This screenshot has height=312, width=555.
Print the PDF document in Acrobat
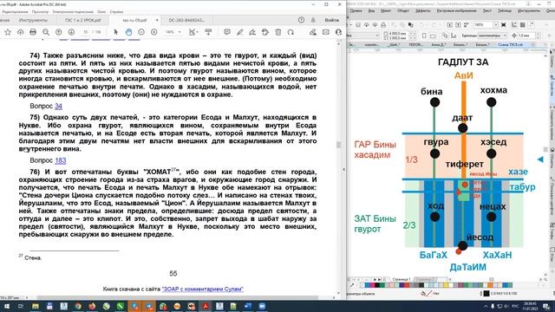pos(33,32)
